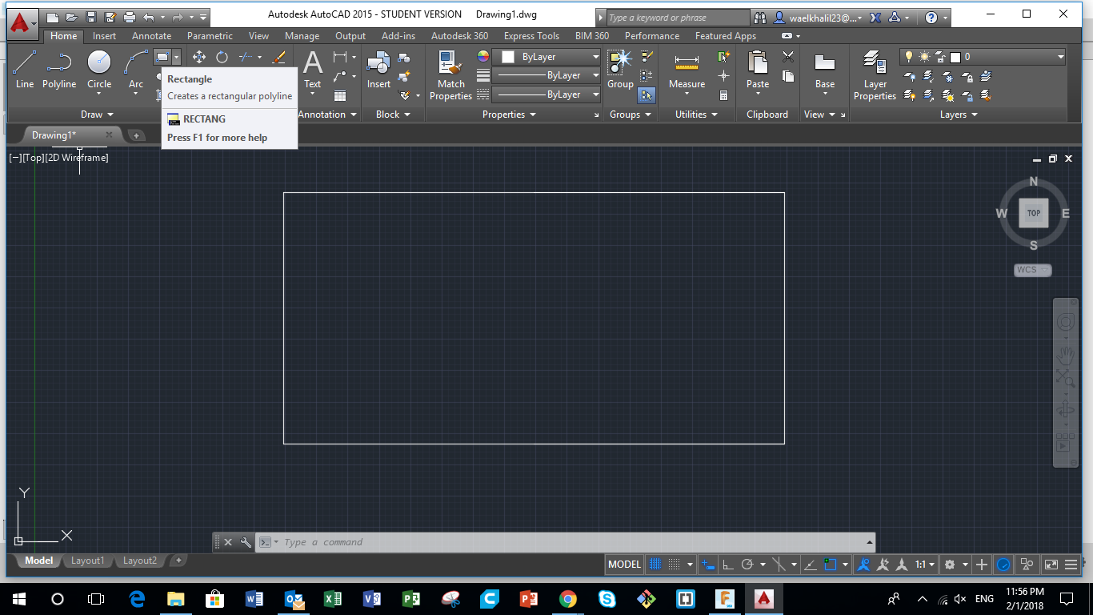Click the Undo arrow
The width and height of the screenshot is (1093, 615).
(149, 17)
